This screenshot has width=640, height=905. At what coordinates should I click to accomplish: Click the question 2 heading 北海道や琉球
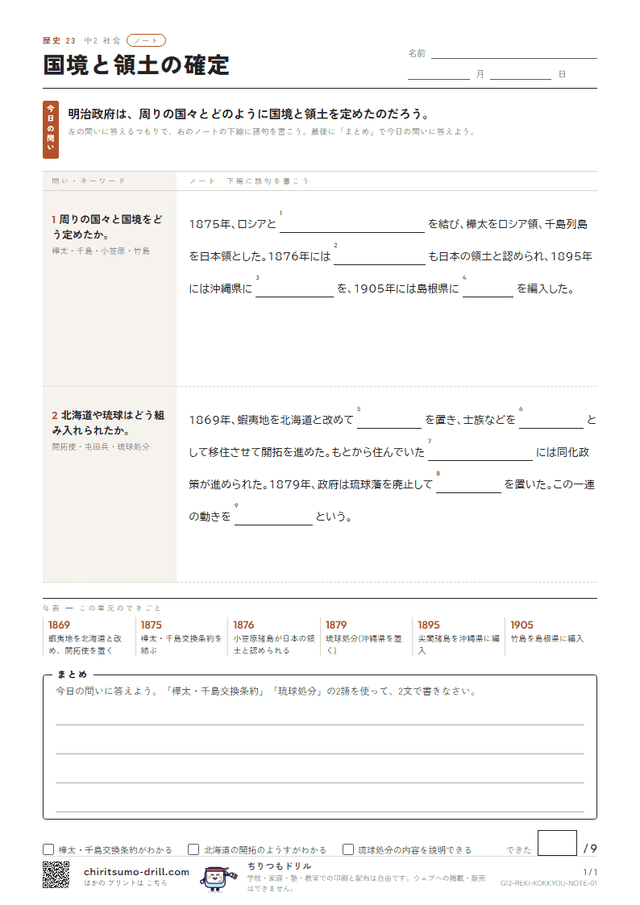point(108,422)
